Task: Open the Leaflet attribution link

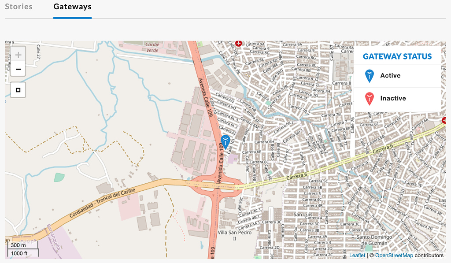Action: [x=357, y=255]
